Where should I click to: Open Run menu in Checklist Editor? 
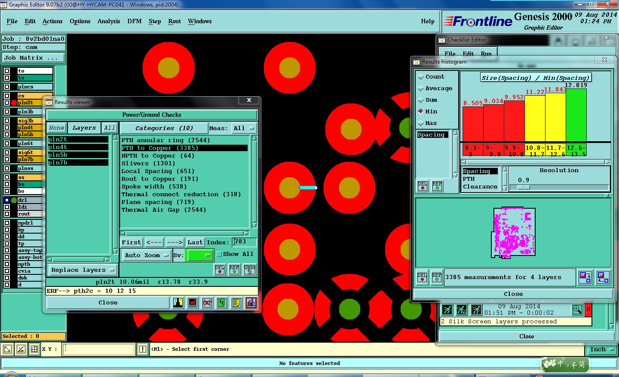coord(486,54)
